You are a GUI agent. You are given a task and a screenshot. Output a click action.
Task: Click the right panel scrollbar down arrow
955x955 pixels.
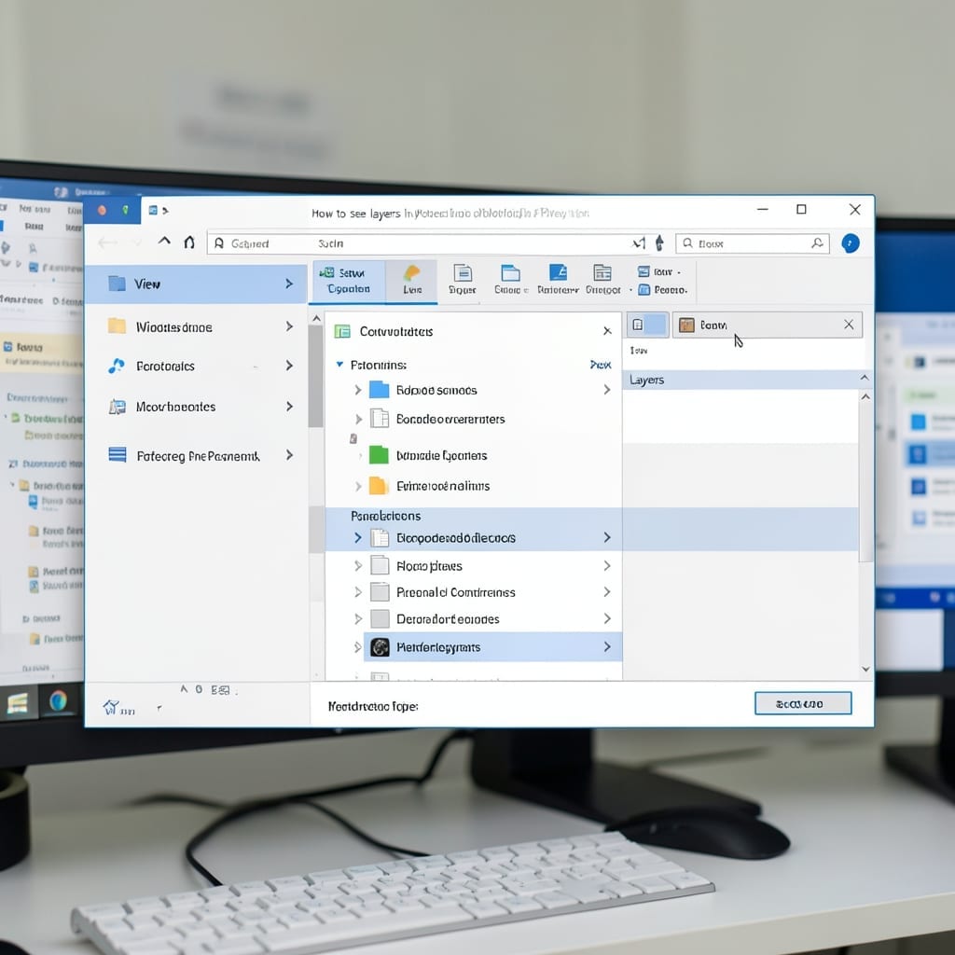865,670
